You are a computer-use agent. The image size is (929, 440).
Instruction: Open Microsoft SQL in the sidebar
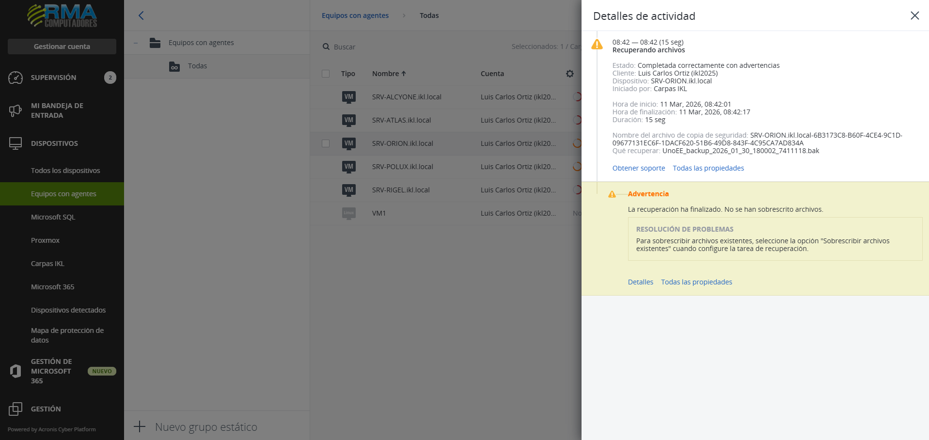[53, 217]
